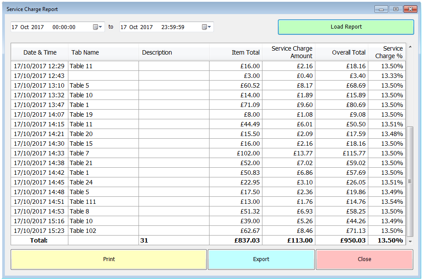Click the total count 31 cell
Screen dimensions: 423x280
coord(174,240)
